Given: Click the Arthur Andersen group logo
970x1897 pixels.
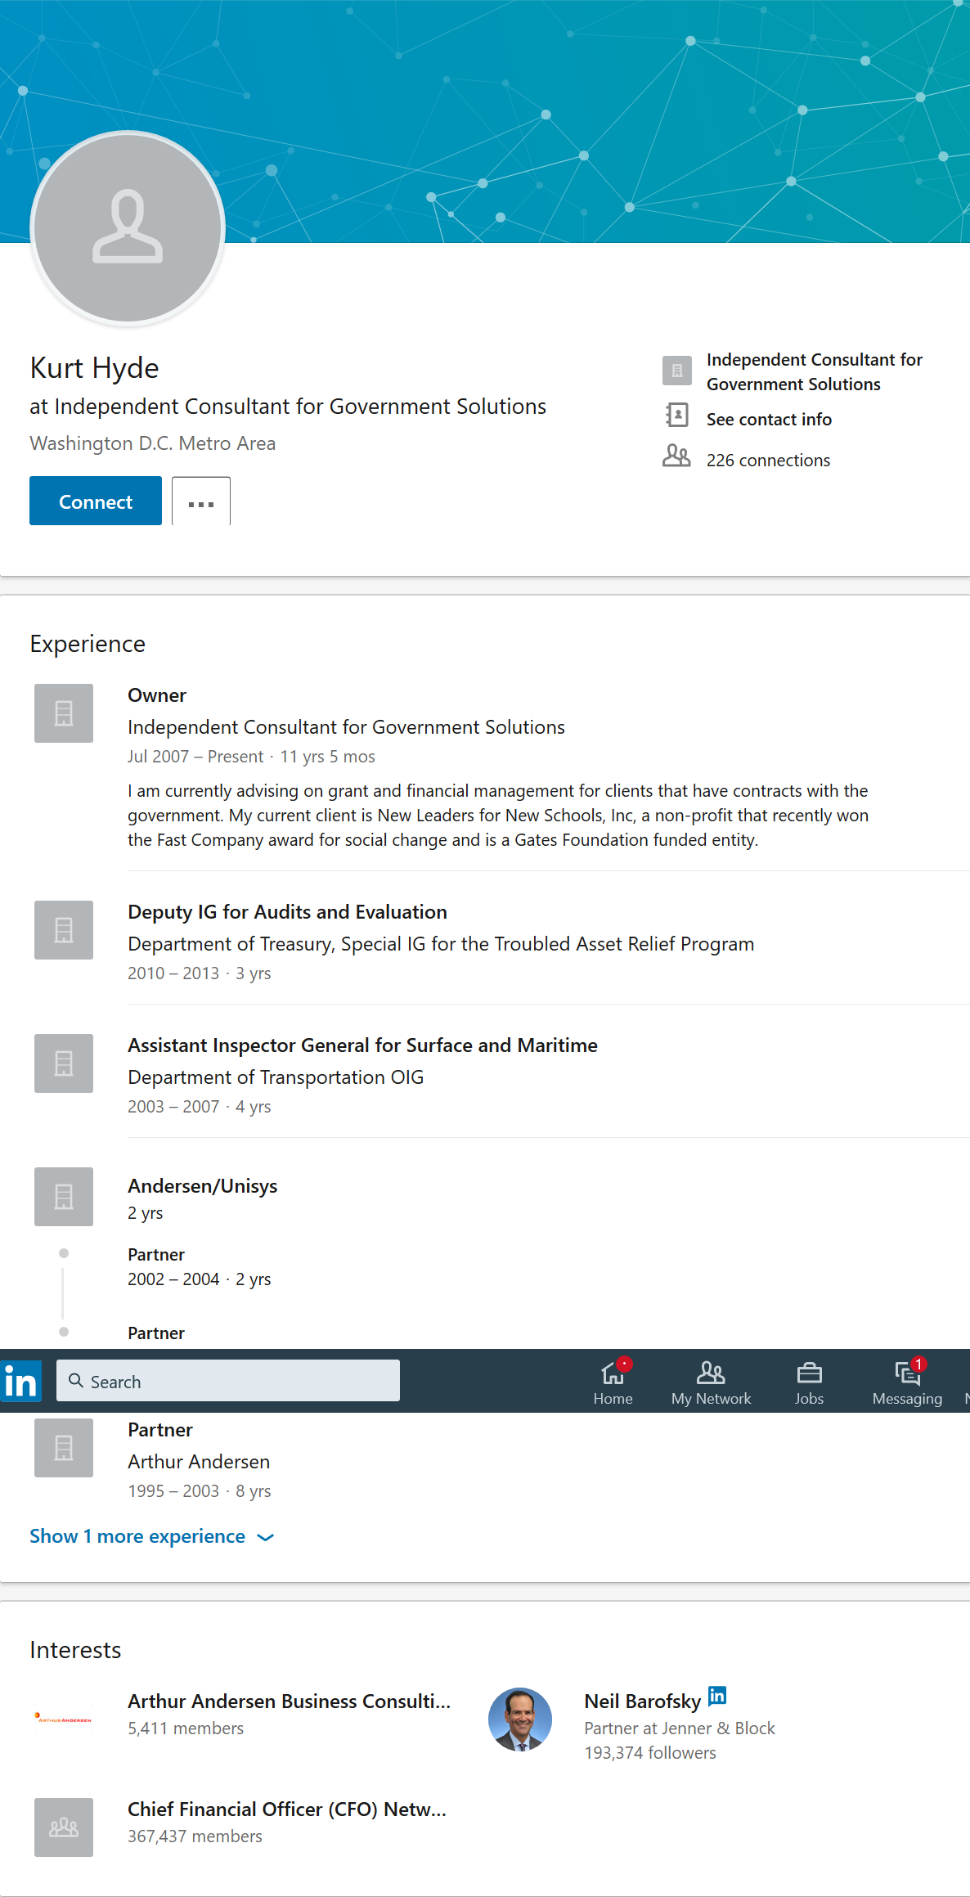Looking at the screenshot, I should tap(64, 1719).
